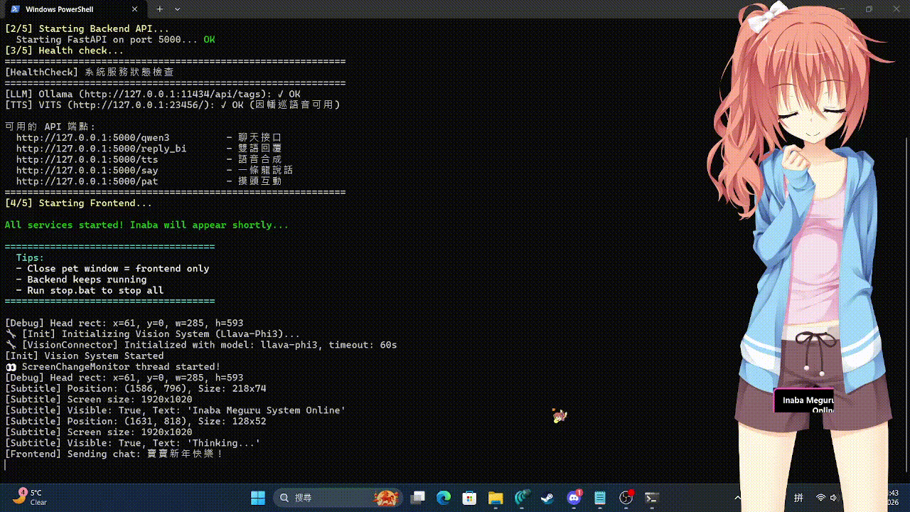Screen dimensions: 910x512
Task: Switch the 拼 input method indicator
Action: click(798, 498)
